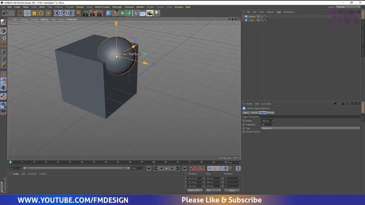Activate the Scale tool

pyautogui.click(x=34, y=13)
